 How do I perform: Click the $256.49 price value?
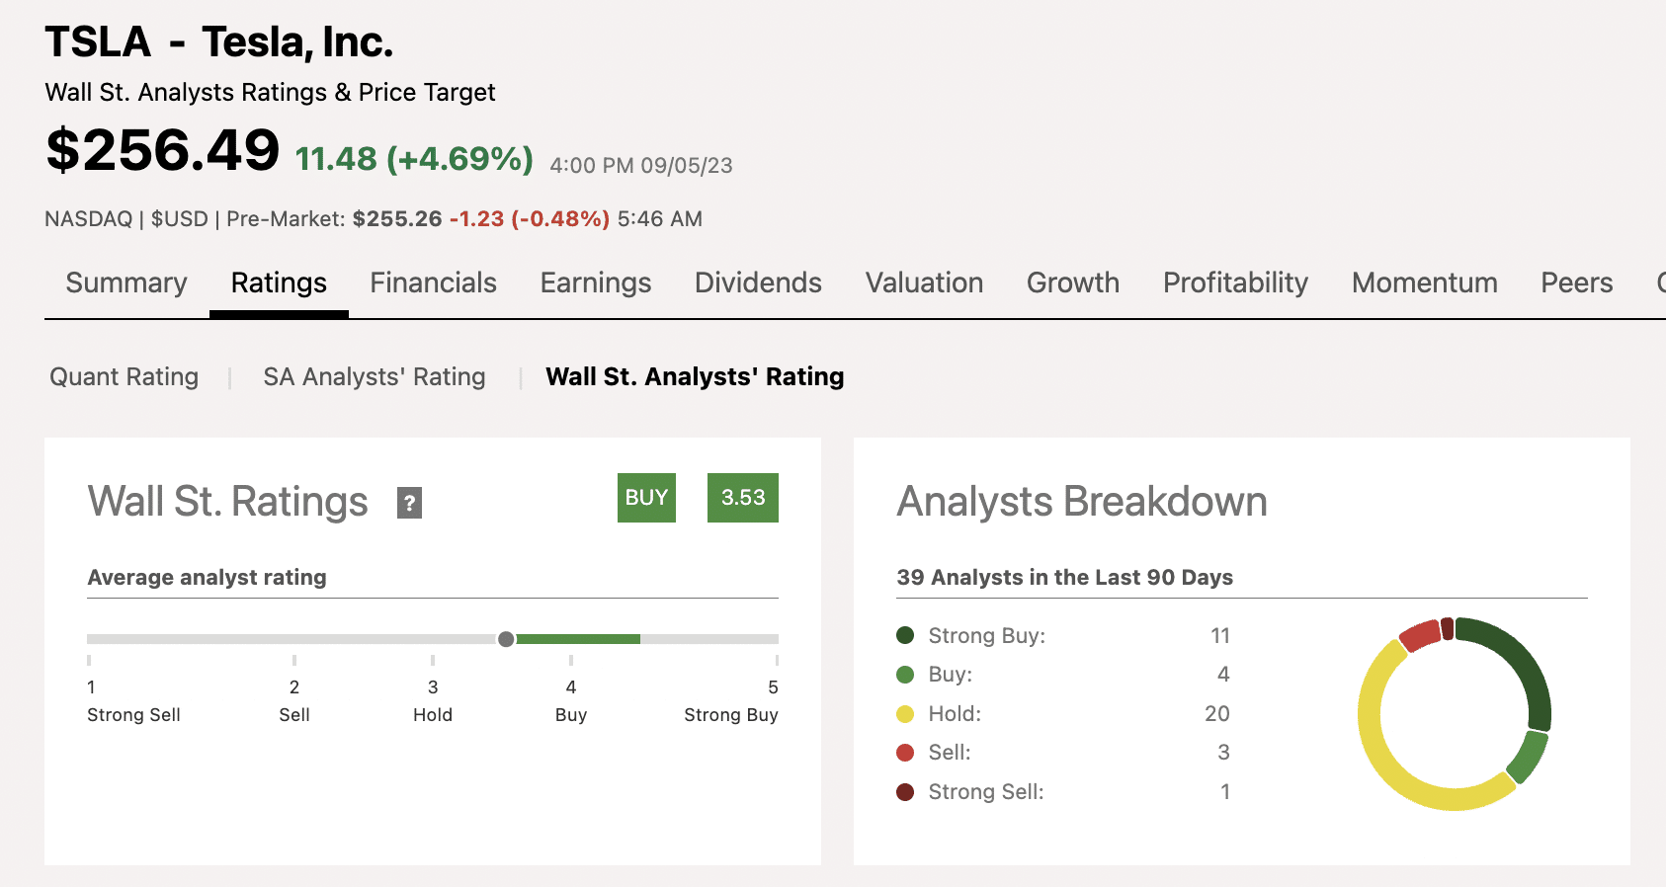[163, 150]
